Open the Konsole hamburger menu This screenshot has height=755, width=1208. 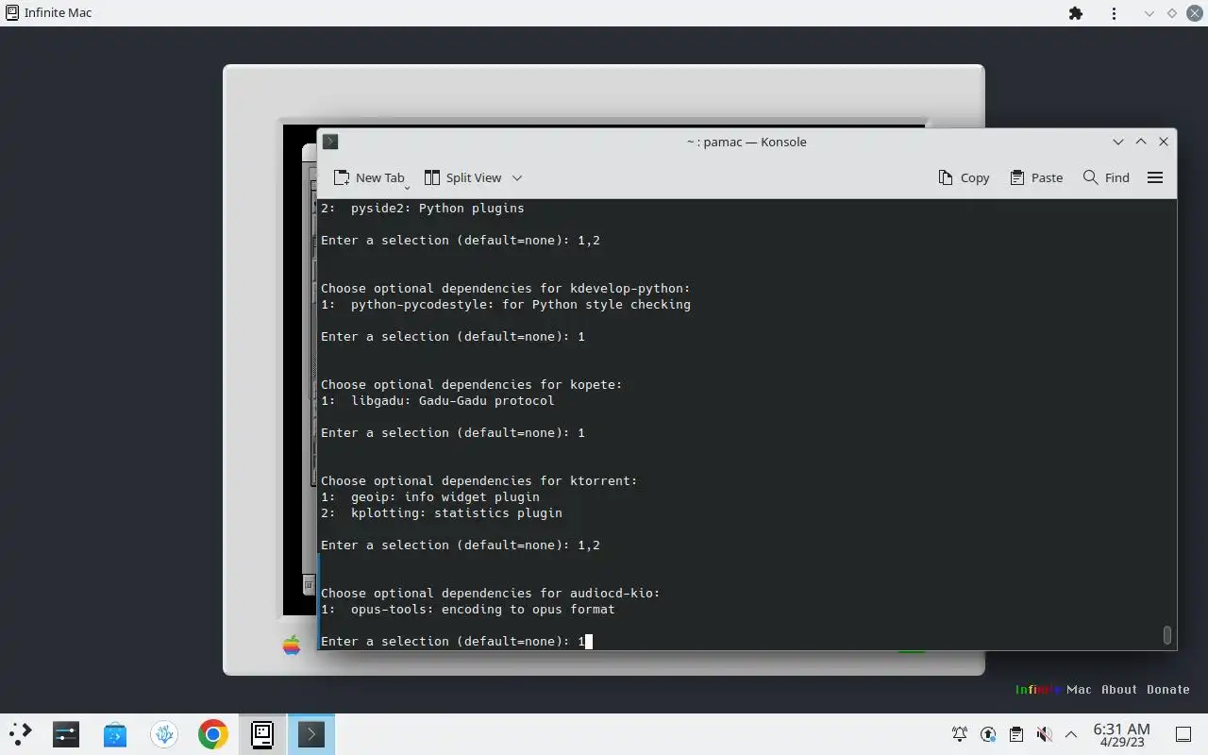point(1155,177)
